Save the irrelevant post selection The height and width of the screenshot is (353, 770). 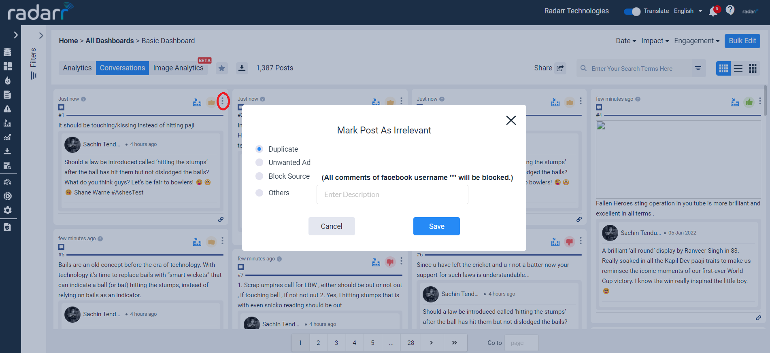[x=436, y=226]
